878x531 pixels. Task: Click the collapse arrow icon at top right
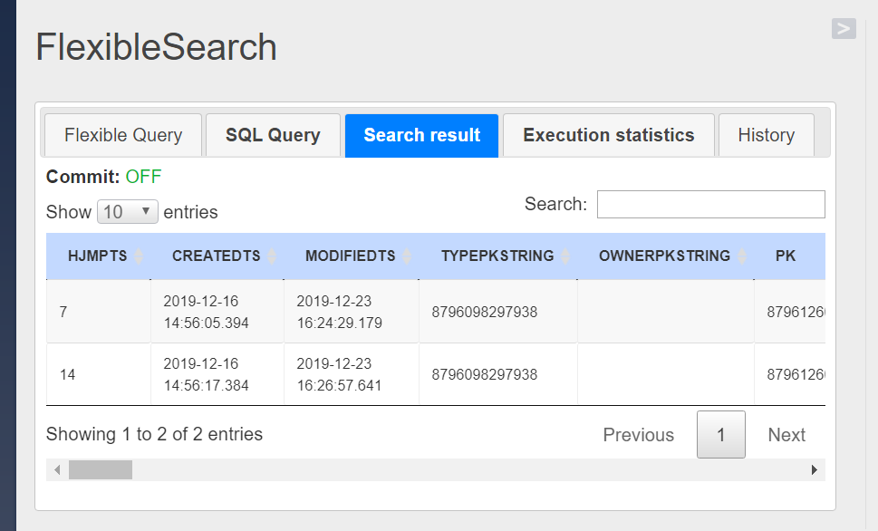click(x=844, y=29)
